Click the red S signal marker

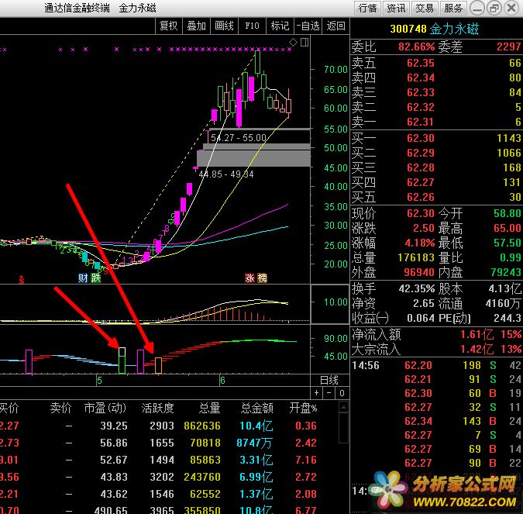22,279
